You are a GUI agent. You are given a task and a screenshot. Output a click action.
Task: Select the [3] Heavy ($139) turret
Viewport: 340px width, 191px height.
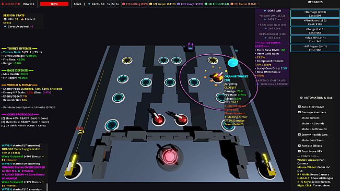190,4
